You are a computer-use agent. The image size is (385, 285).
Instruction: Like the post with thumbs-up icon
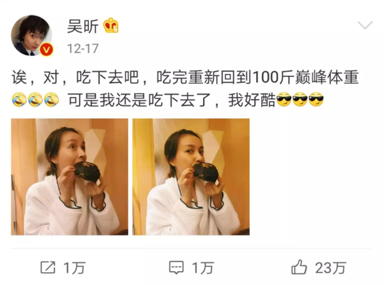coord(299,267)
